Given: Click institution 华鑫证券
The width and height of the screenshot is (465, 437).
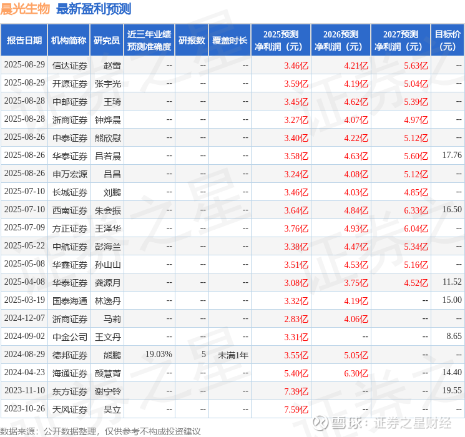Looking at the screenshot, I should pyautogui.click(x=70, y=265).
